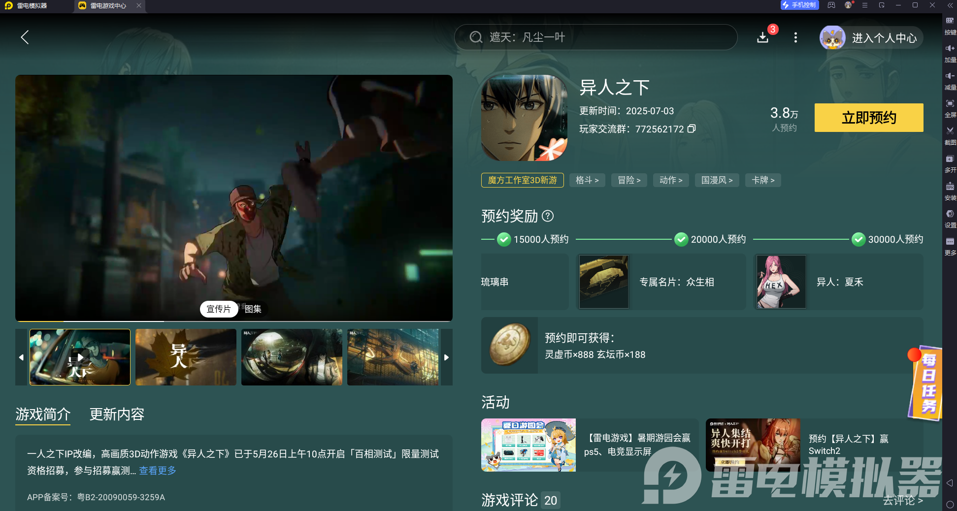This screenshot has height=511, width=957.
Task: Click the 琉璃串 reward text
Action: point(495,282)
